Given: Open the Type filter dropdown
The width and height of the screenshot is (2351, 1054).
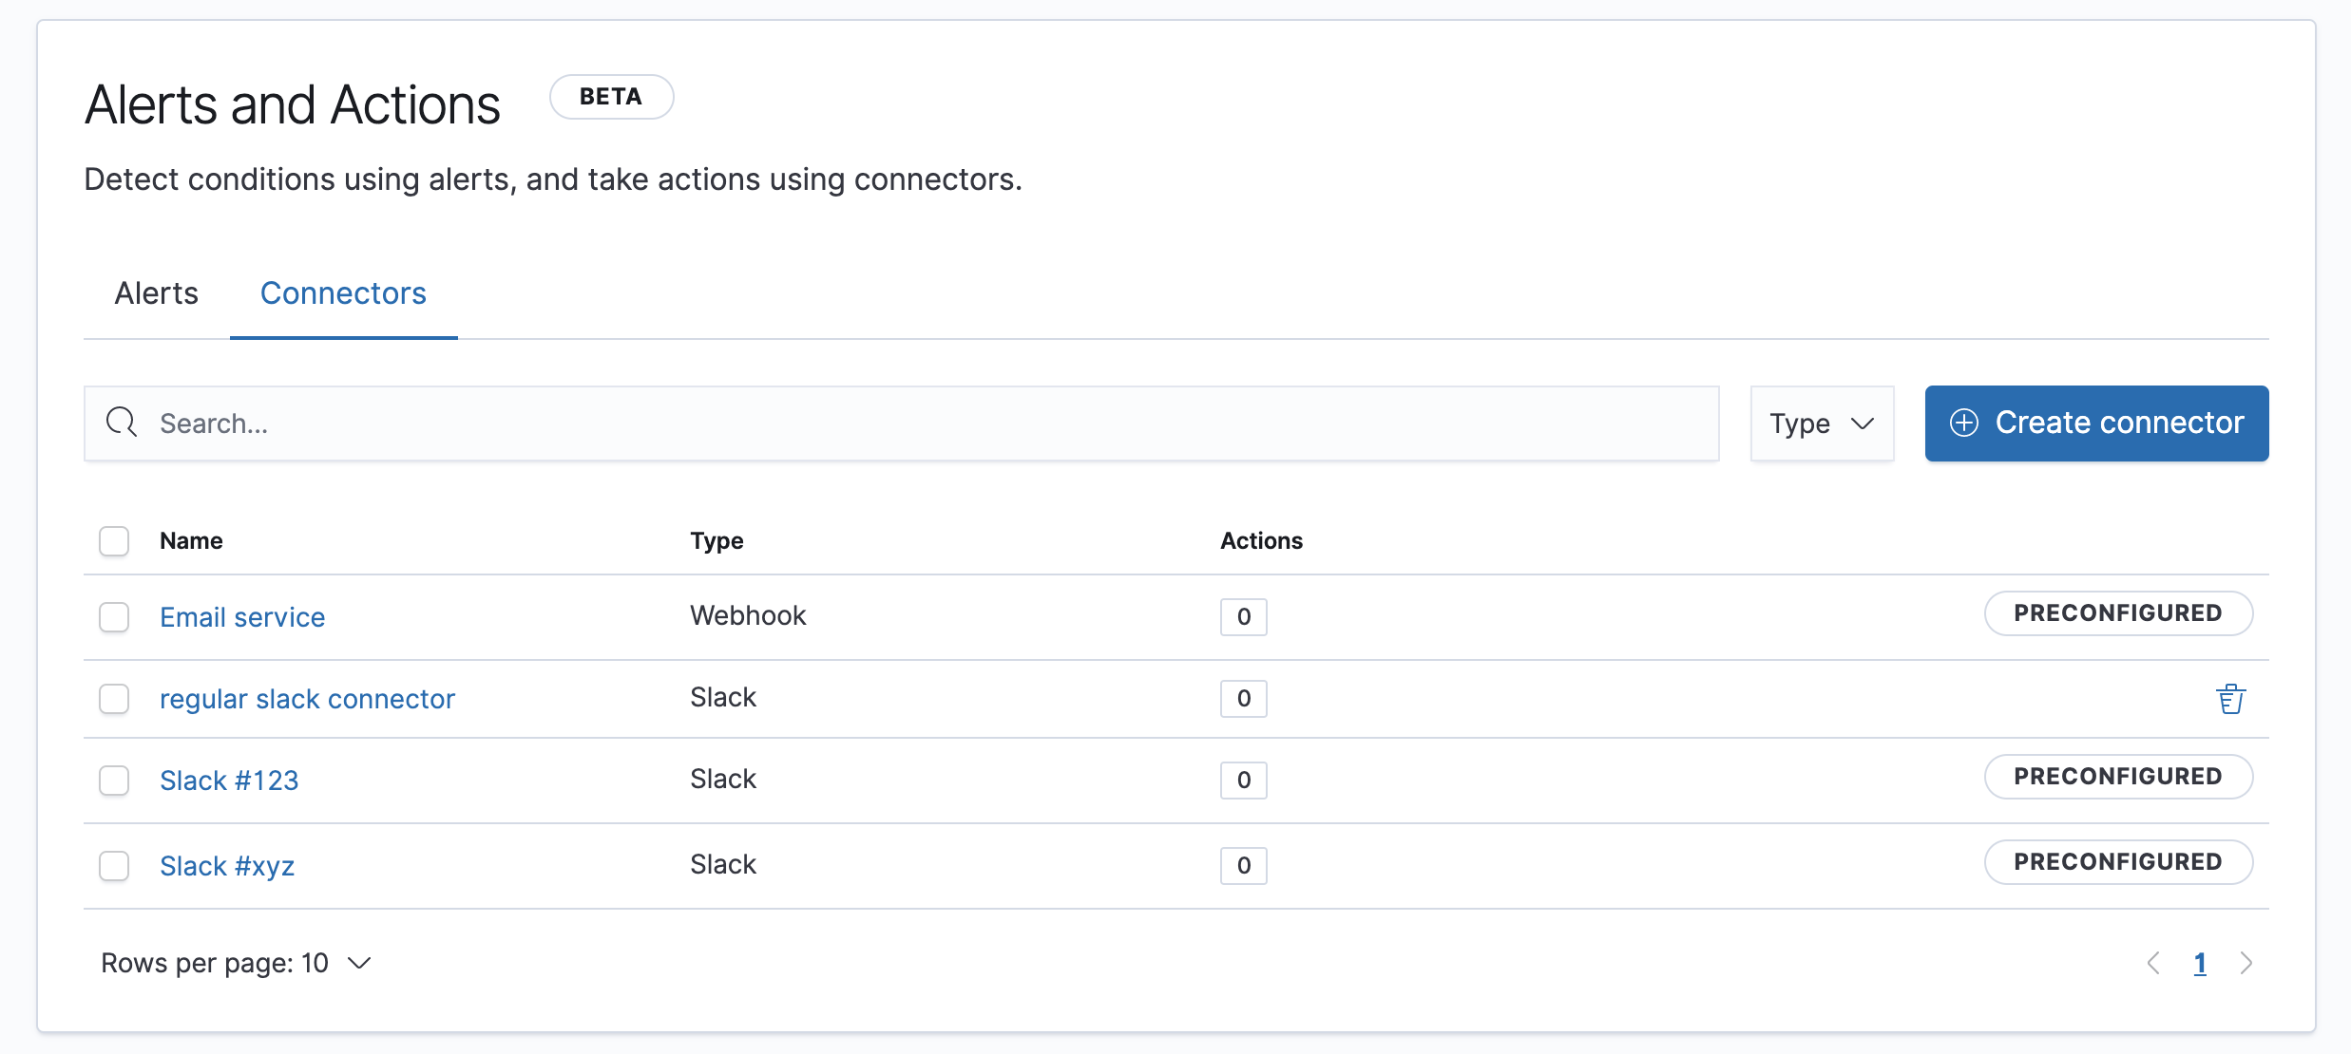Looking at the screenshot, I should click(x=1822, y=423).
